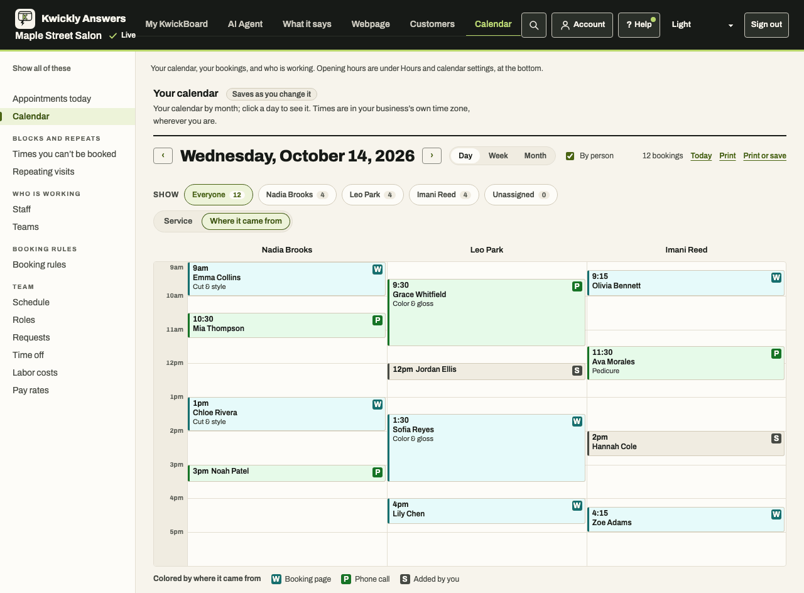Viewport: 804px width, 593px height.
Task: Open Customers tab
Action: (x=432, y=24)
